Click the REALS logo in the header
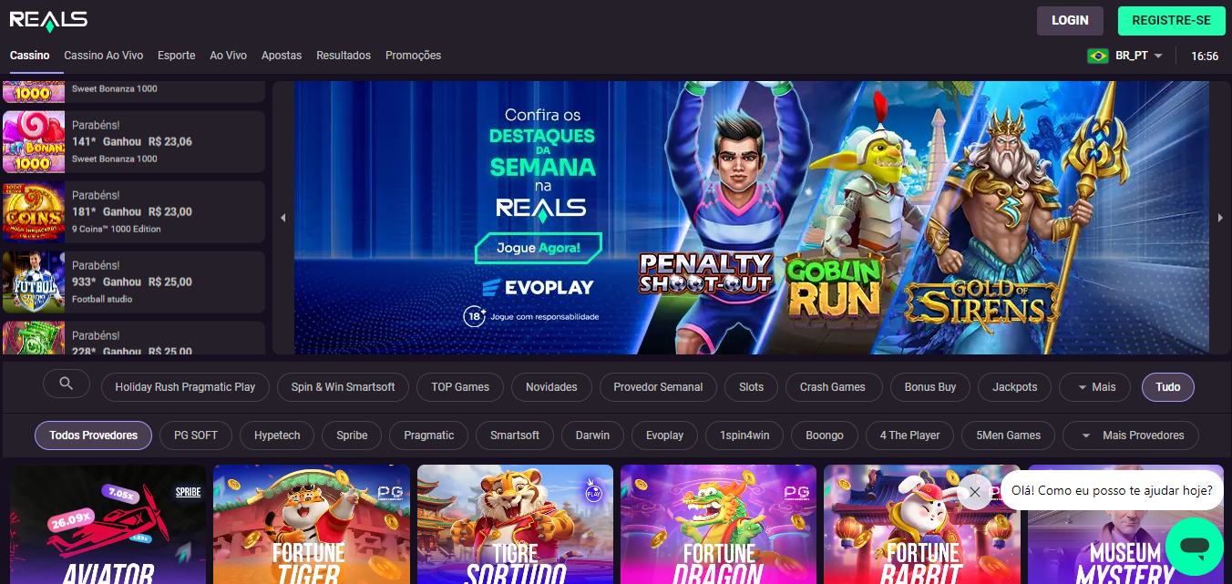The image size is (1232, 584). pos(48,20)
